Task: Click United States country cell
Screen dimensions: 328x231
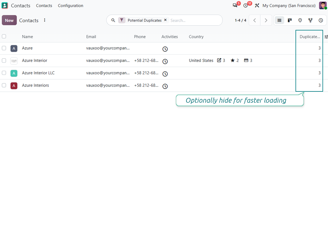Action: [201, 60]
